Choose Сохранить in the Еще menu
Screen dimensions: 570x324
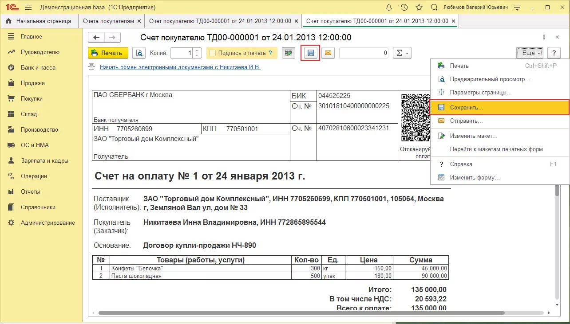(x=500, y=107)
